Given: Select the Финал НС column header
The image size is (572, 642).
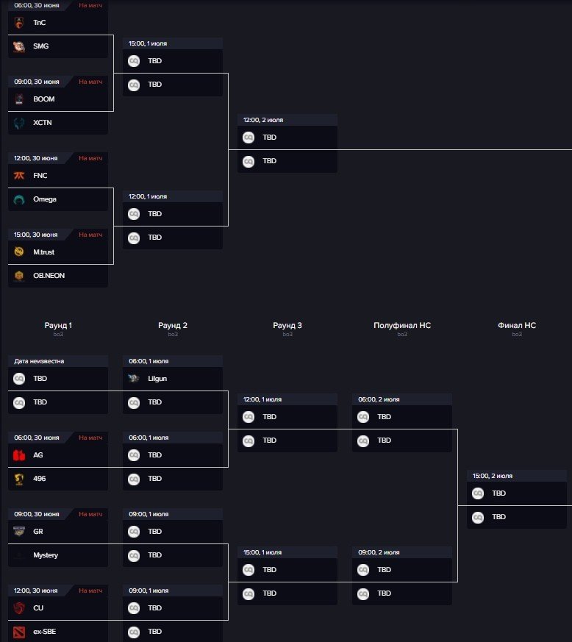Looking at the screenshot, I should (517, 326).
